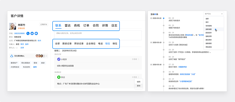Click the 林新竹 profile avatar
The image size is (235, 102).
point(13,26)
